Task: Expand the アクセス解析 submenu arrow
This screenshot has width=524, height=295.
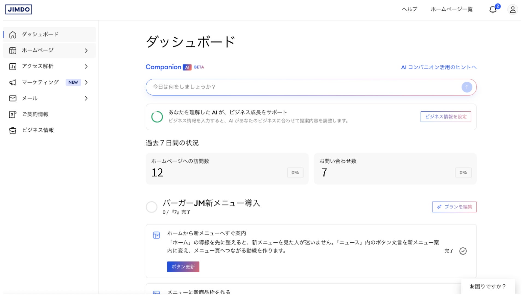Action: point(86,66)
